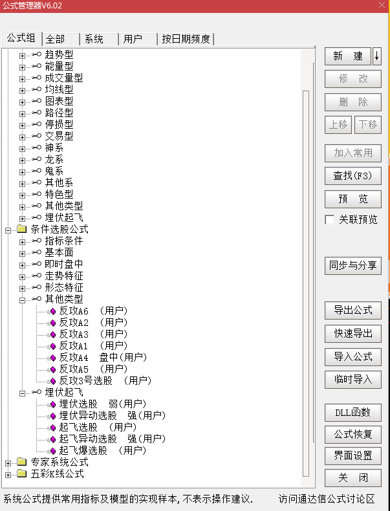Open the 按日期频度 tab
Screen dimensions: 390x511
pyautogui.click(x=186, y=39)
